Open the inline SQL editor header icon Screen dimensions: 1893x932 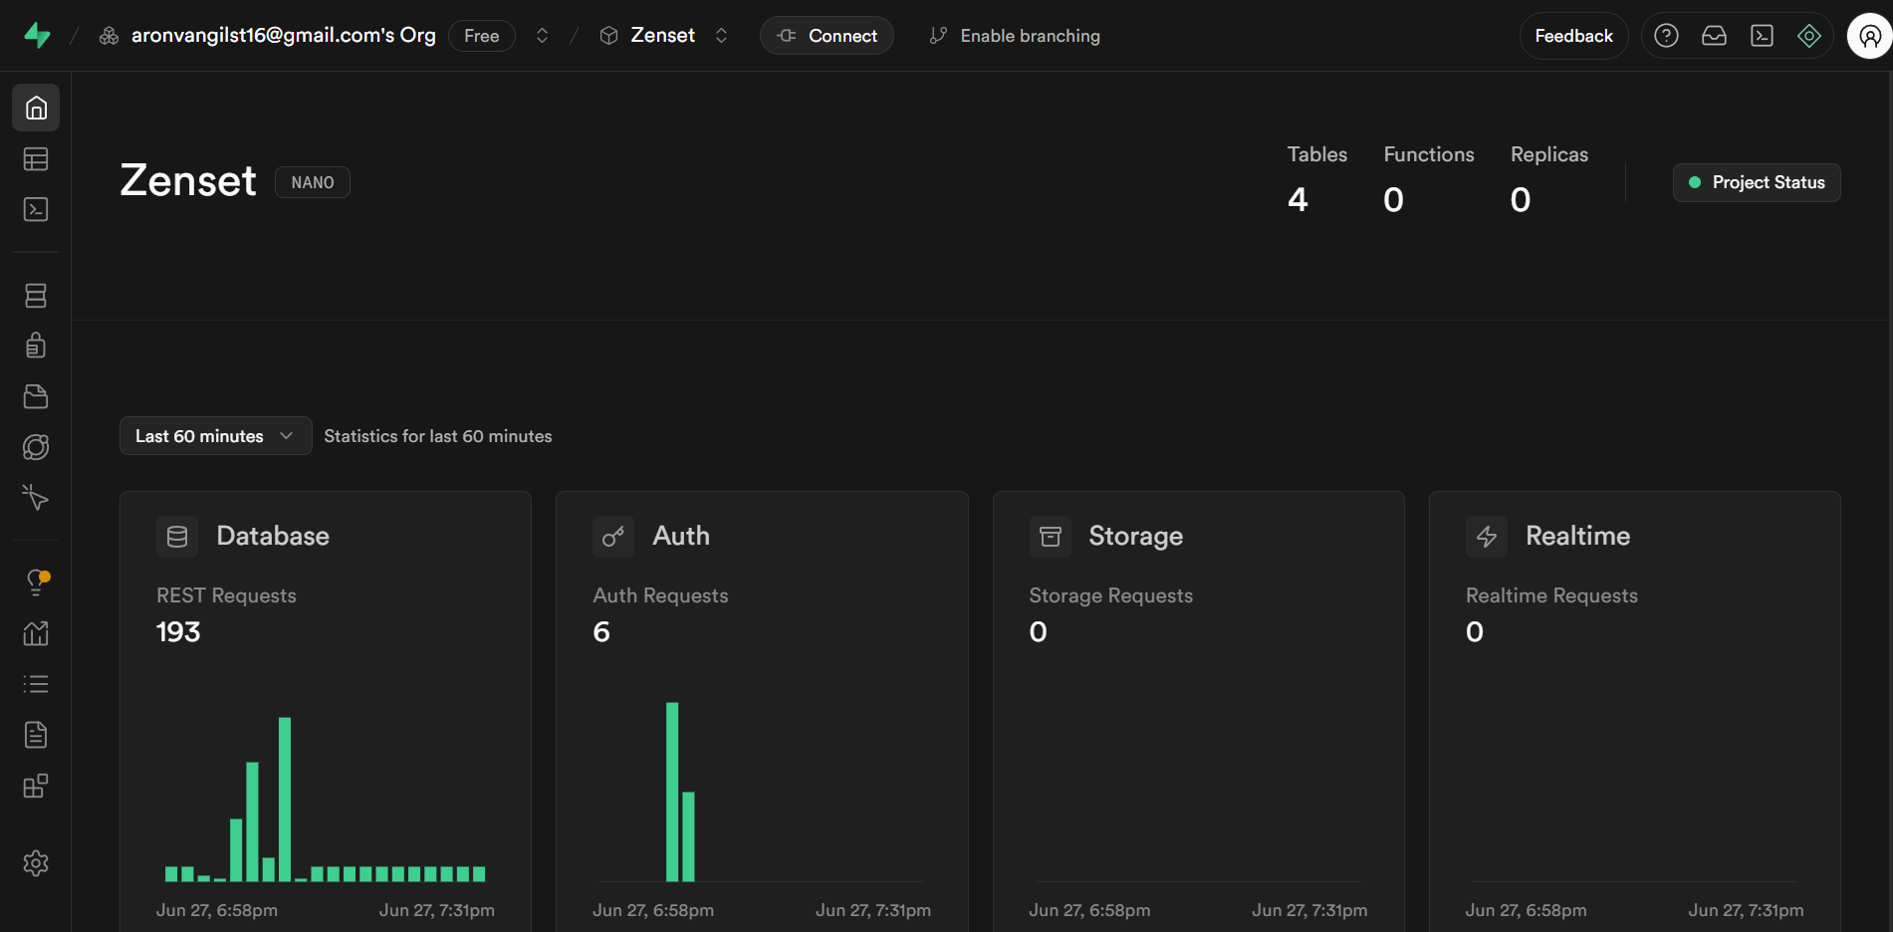(x=1762, y=36)
